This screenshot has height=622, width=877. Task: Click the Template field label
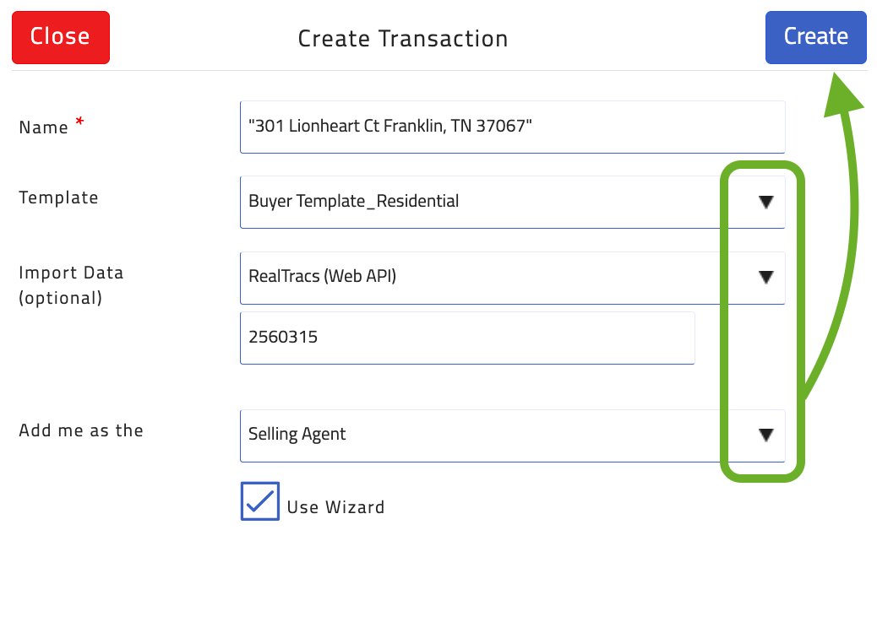tap(58, 197)
